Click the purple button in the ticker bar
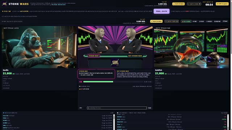The height and width of the screenshot is (130, 232). [x=162, y=11]
